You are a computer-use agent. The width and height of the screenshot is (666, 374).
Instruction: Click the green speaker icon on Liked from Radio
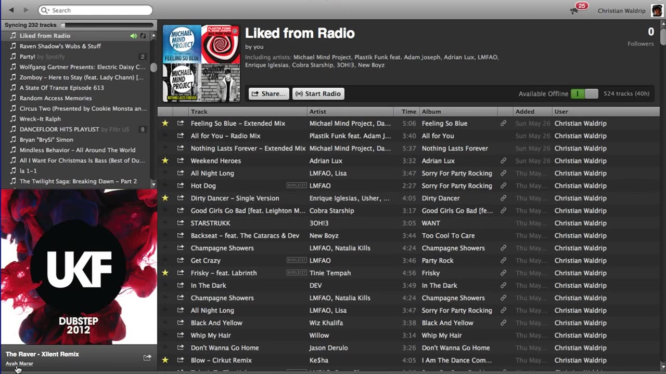pyautogui.click(x=134, y=36)
